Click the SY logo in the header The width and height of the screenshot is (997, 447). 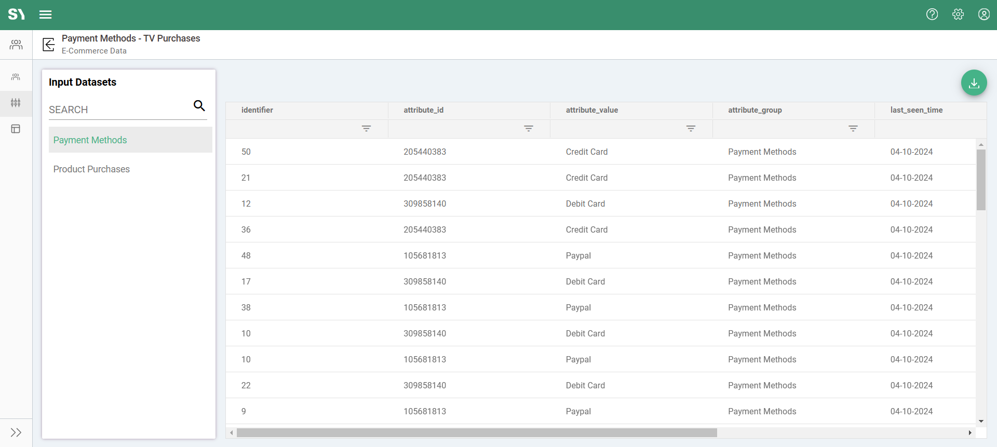16,15
